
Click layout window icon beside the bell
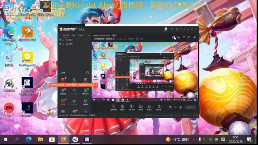tap(184, 37)
